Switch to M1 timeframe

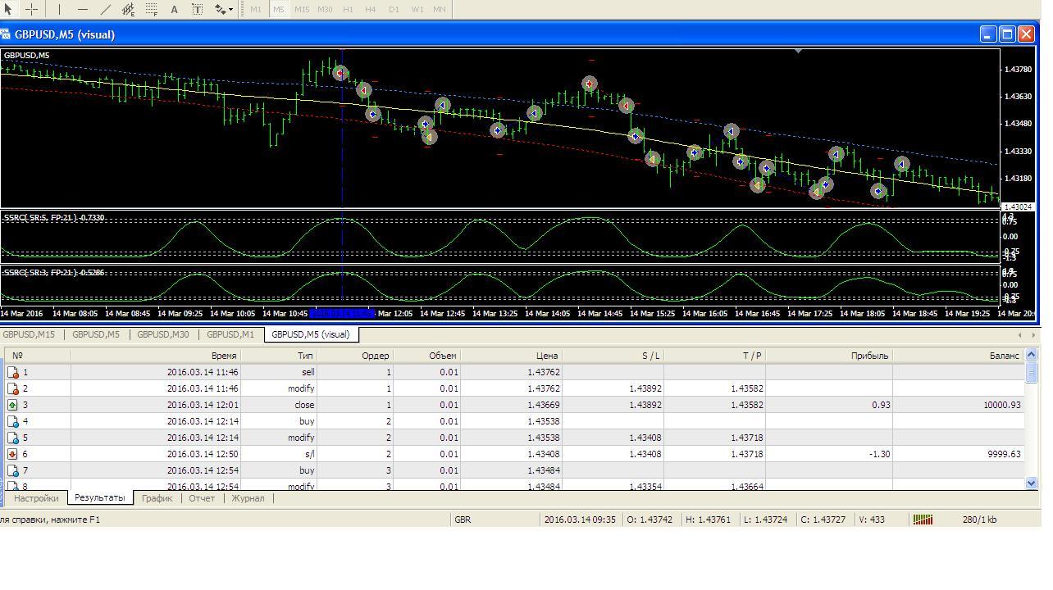pos(256,9)
